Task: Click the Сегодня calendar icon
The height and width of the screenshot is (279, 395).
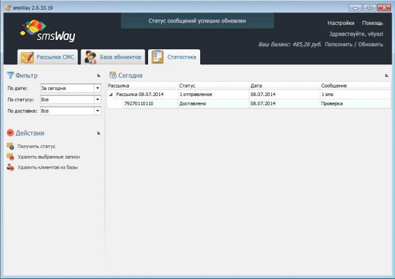Action: click(113, 76)
